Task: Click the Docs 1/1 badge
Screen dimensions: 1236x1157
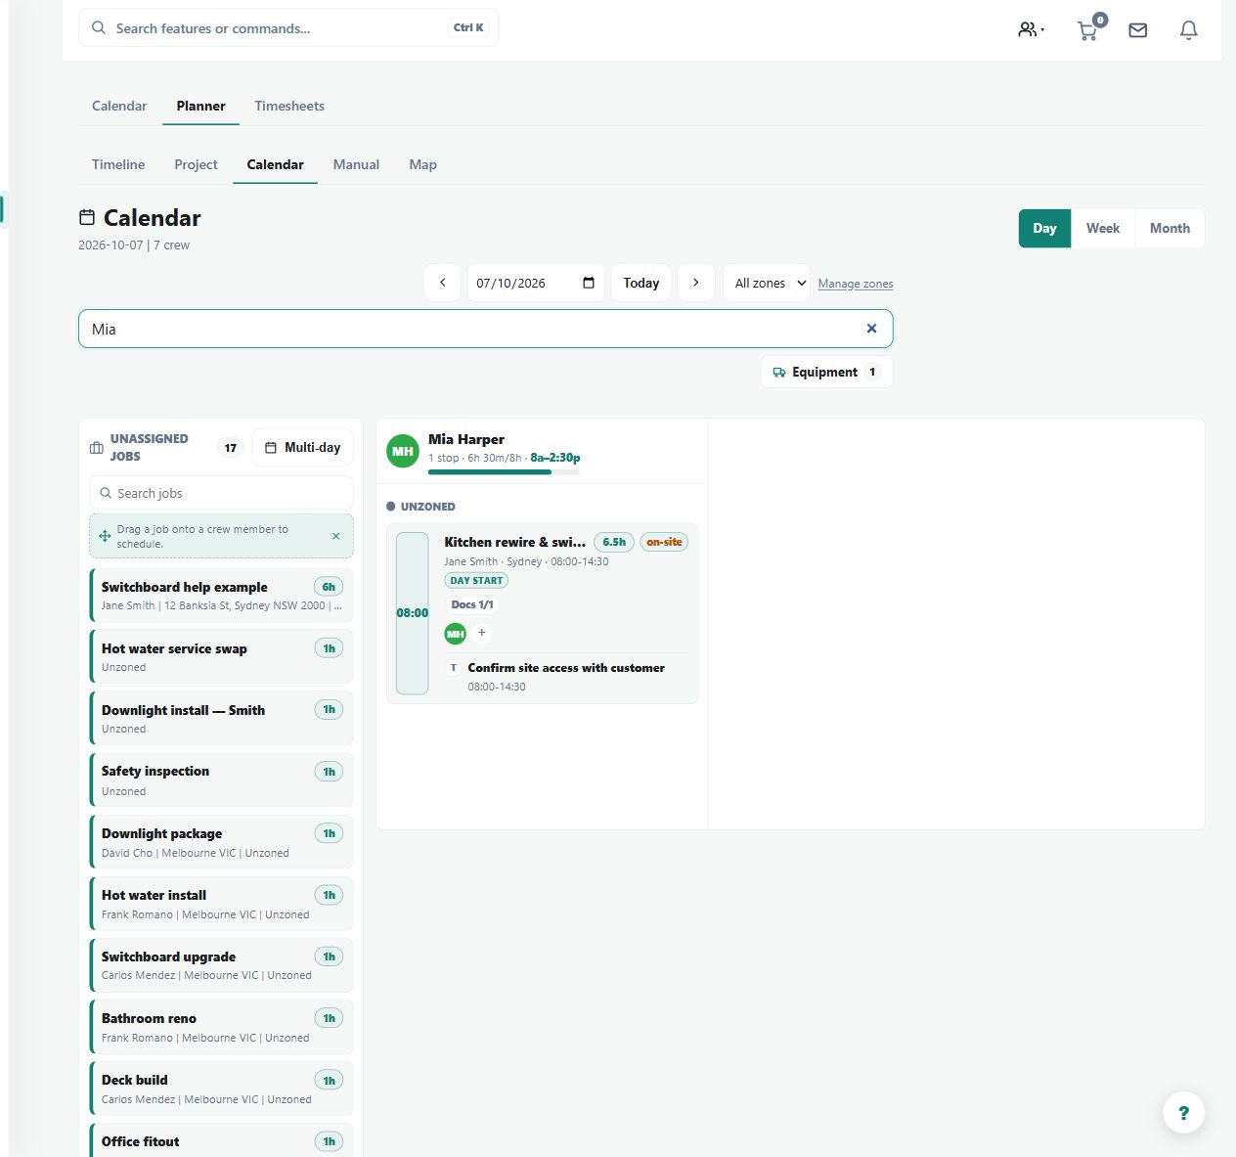Action: tap(472, 604)
